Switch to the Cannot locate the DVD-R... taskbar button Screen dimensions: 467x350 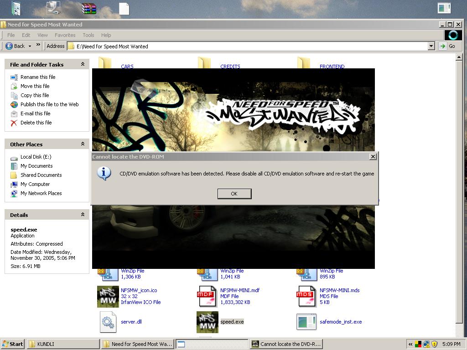coord(286,344)
